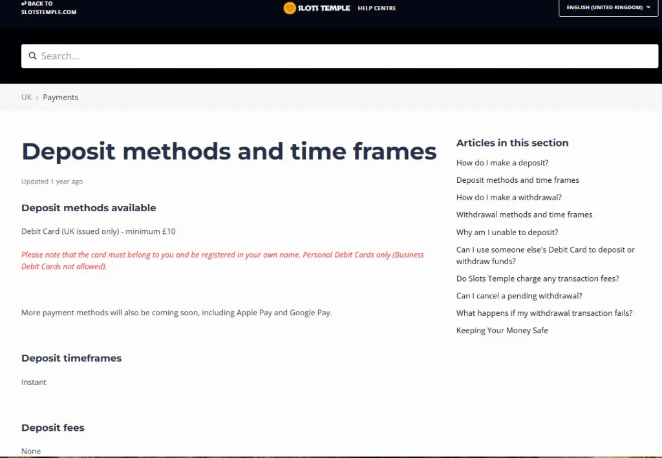Open 'How do I make a withdrawal?' article

509,198
